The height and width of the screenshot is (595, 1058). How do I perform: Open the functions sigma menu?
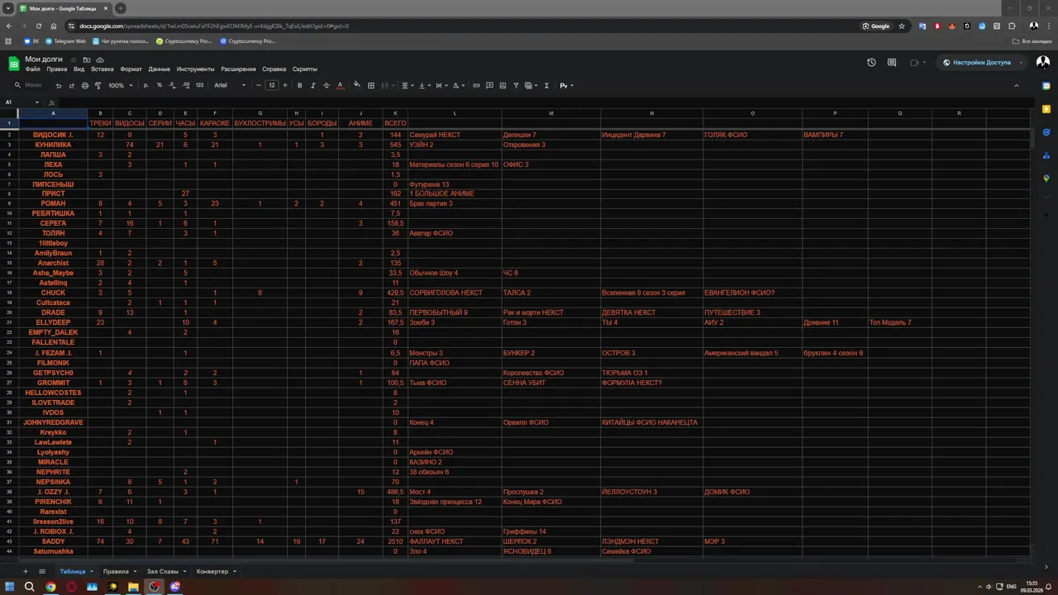[546, 85]
